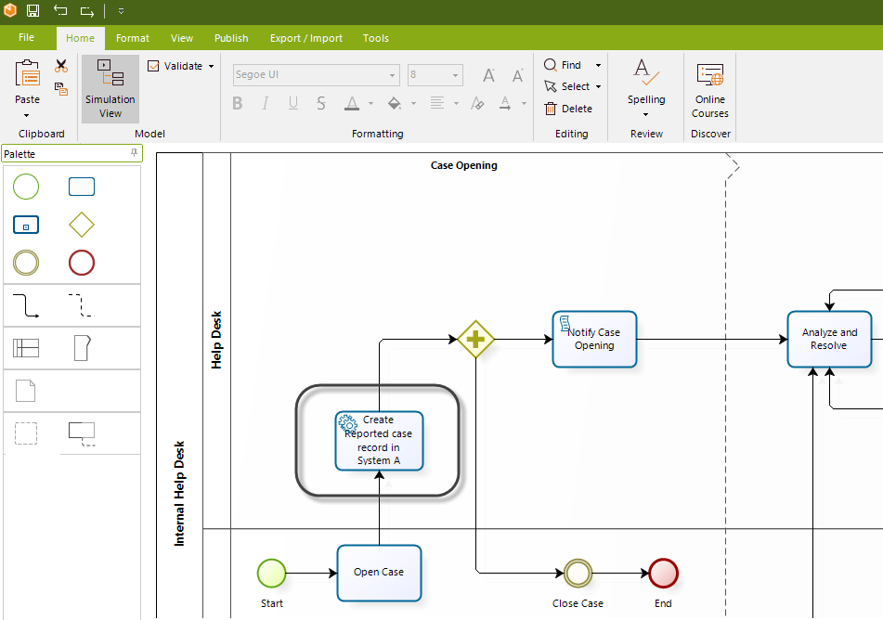883x620 pixels.
Task: Select the Intermediate Event in Palette
Action: (x=26, y=263)
